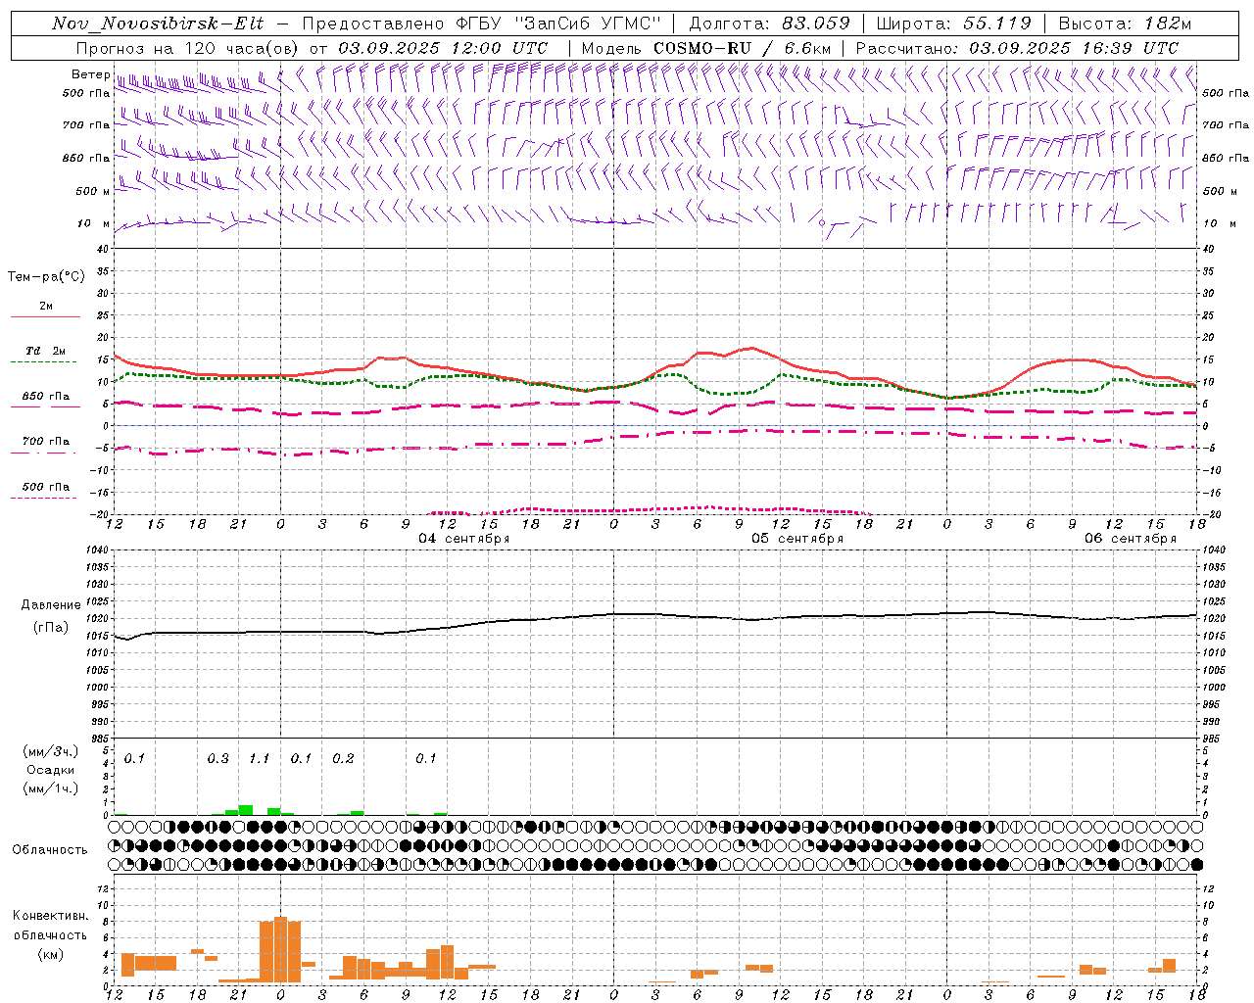Click the "Облачность" cloud cover label

point(50,850)
